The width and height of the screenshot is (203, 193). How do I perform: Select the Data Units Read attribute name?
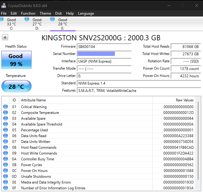click(34, 136)
